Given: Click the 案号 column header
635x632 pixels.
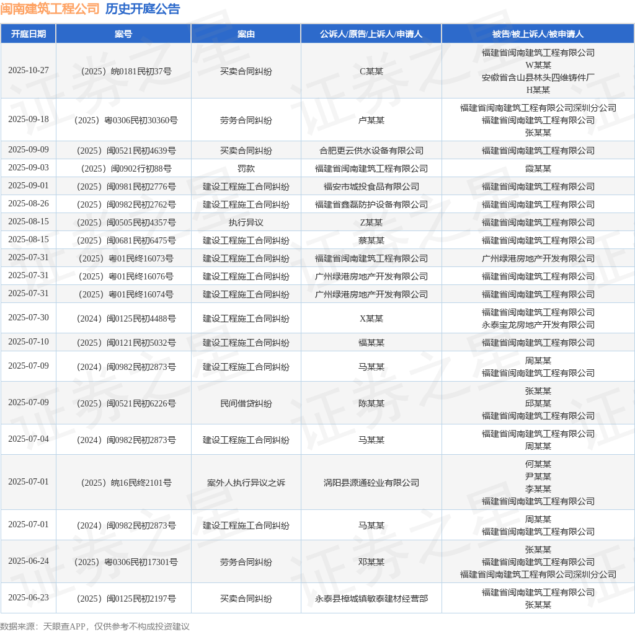Looking at the screenshot, I should 123,34.
